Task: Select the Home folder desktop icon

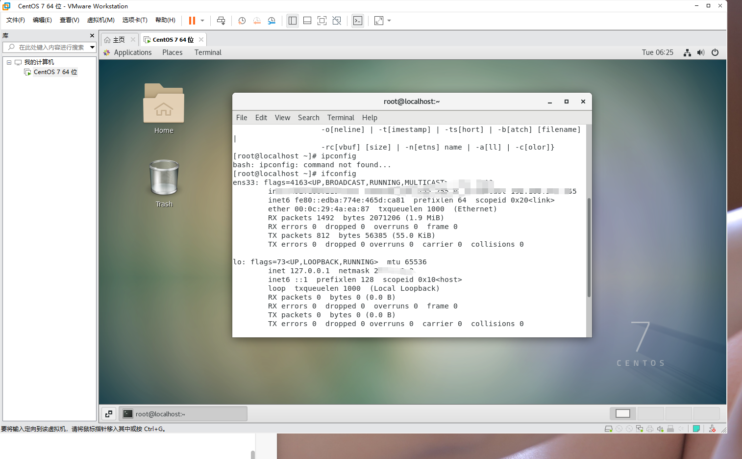Action: [x=164, y=108]
